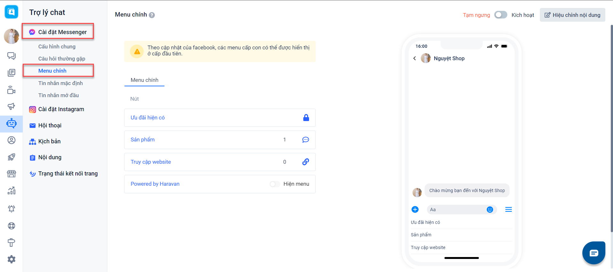Viewport: 613px width, 272px height.
Task: Click the notification bell icon in sidebar
Action: (x=11, y=209)
